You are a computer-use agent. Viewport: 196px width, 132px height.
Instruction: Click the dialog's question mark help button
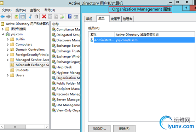coord(186,8)
